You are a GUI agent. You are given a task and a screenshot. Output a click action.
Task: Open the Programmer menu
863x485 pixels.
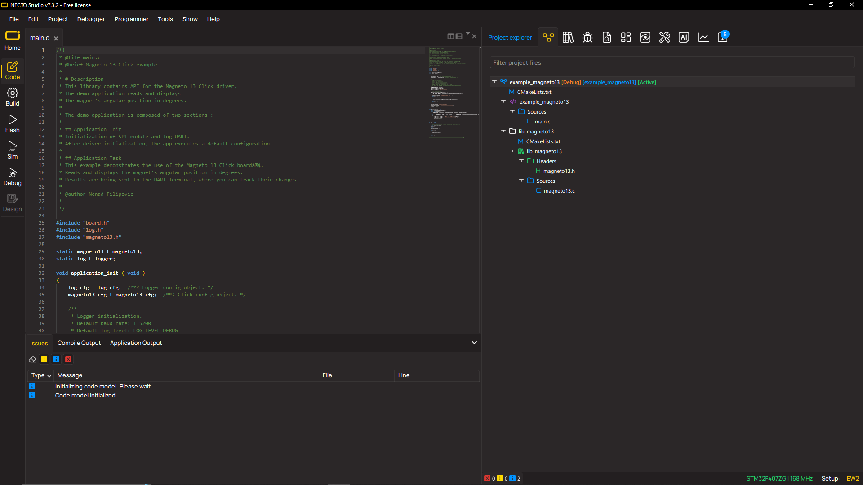[x=131, y=19]
